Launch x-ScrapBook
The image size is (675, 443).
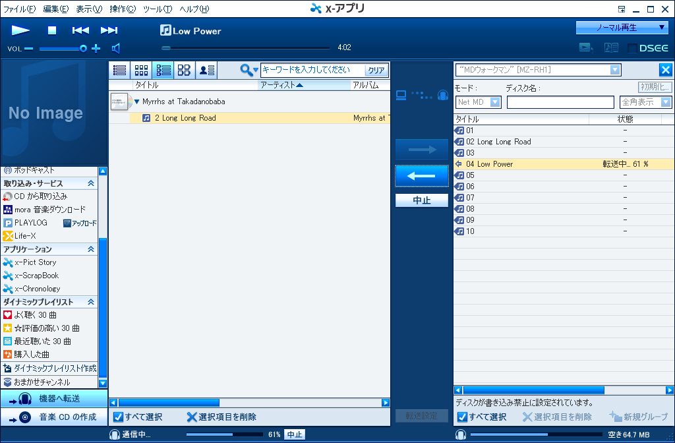pyautogui.click(x=31, y=276)
